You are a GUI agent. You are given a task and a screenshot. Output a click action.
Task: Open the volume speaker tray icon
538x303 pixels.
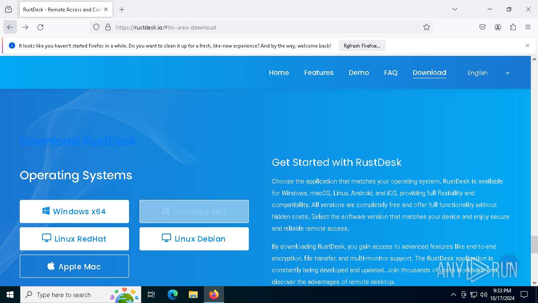(x=484, y=295)
